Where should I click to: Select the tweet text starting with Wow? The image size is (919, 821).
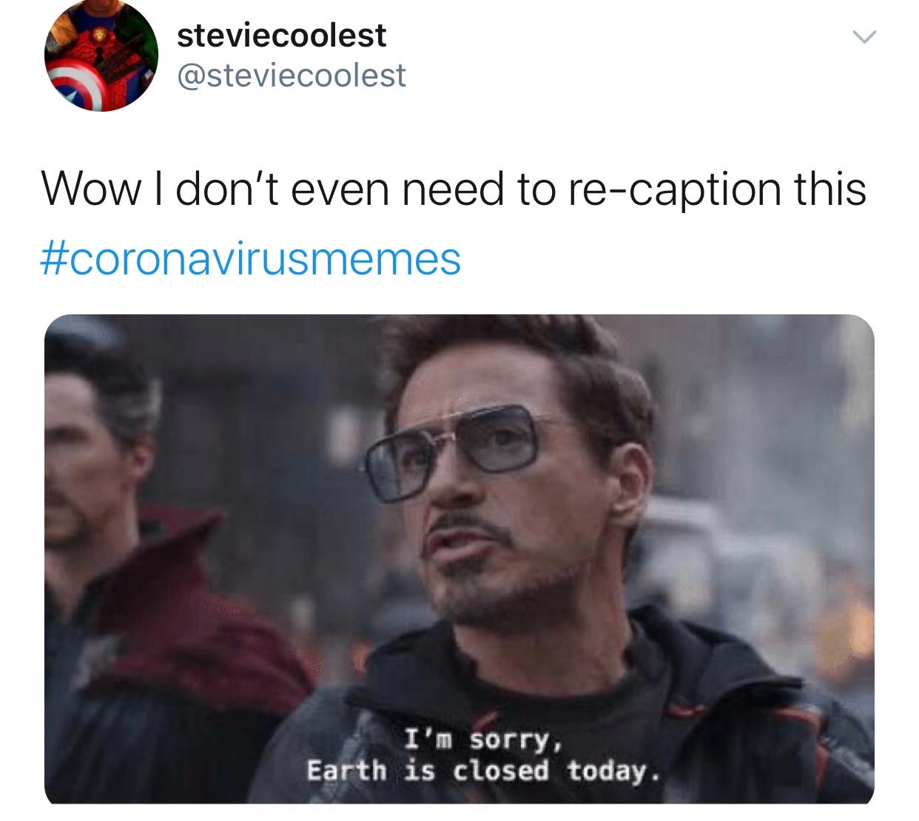(454, 223)
